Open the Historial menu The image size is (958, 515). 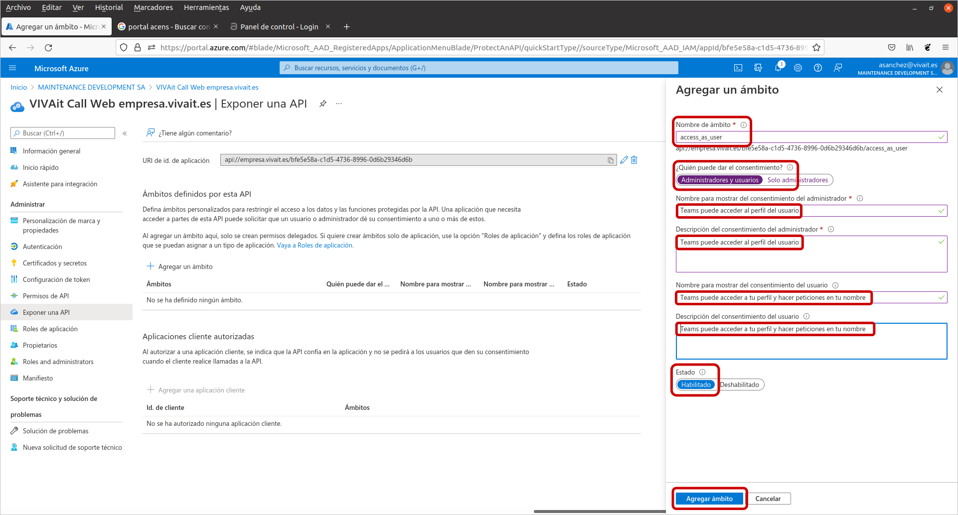pyautogui.click(x=109, y=7)
